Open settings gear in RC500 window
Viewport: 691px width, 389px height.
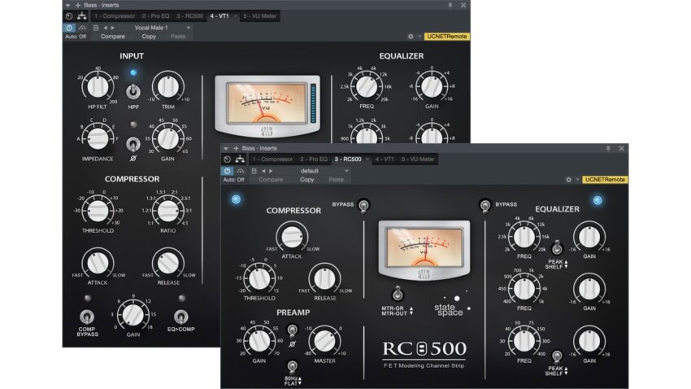pos(569,180)
